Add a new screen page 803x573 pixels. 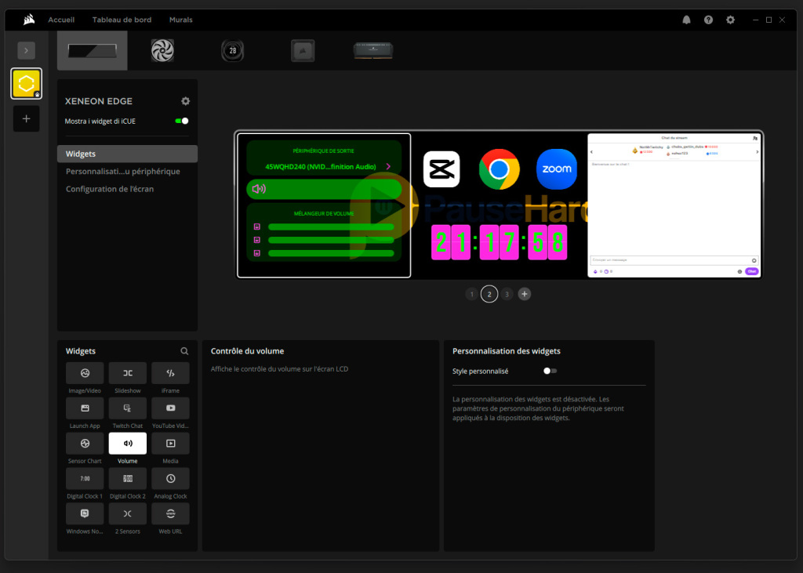coord(525,294)
